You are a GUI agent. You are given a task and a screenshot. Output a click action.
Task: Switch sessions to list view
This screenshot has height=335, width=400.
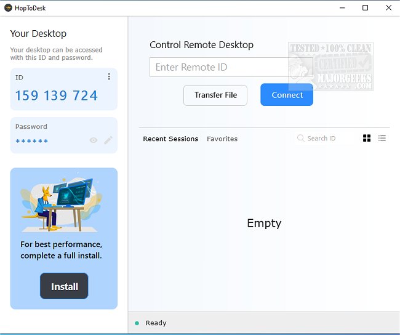pyautogui.click(x=382, y=139)
